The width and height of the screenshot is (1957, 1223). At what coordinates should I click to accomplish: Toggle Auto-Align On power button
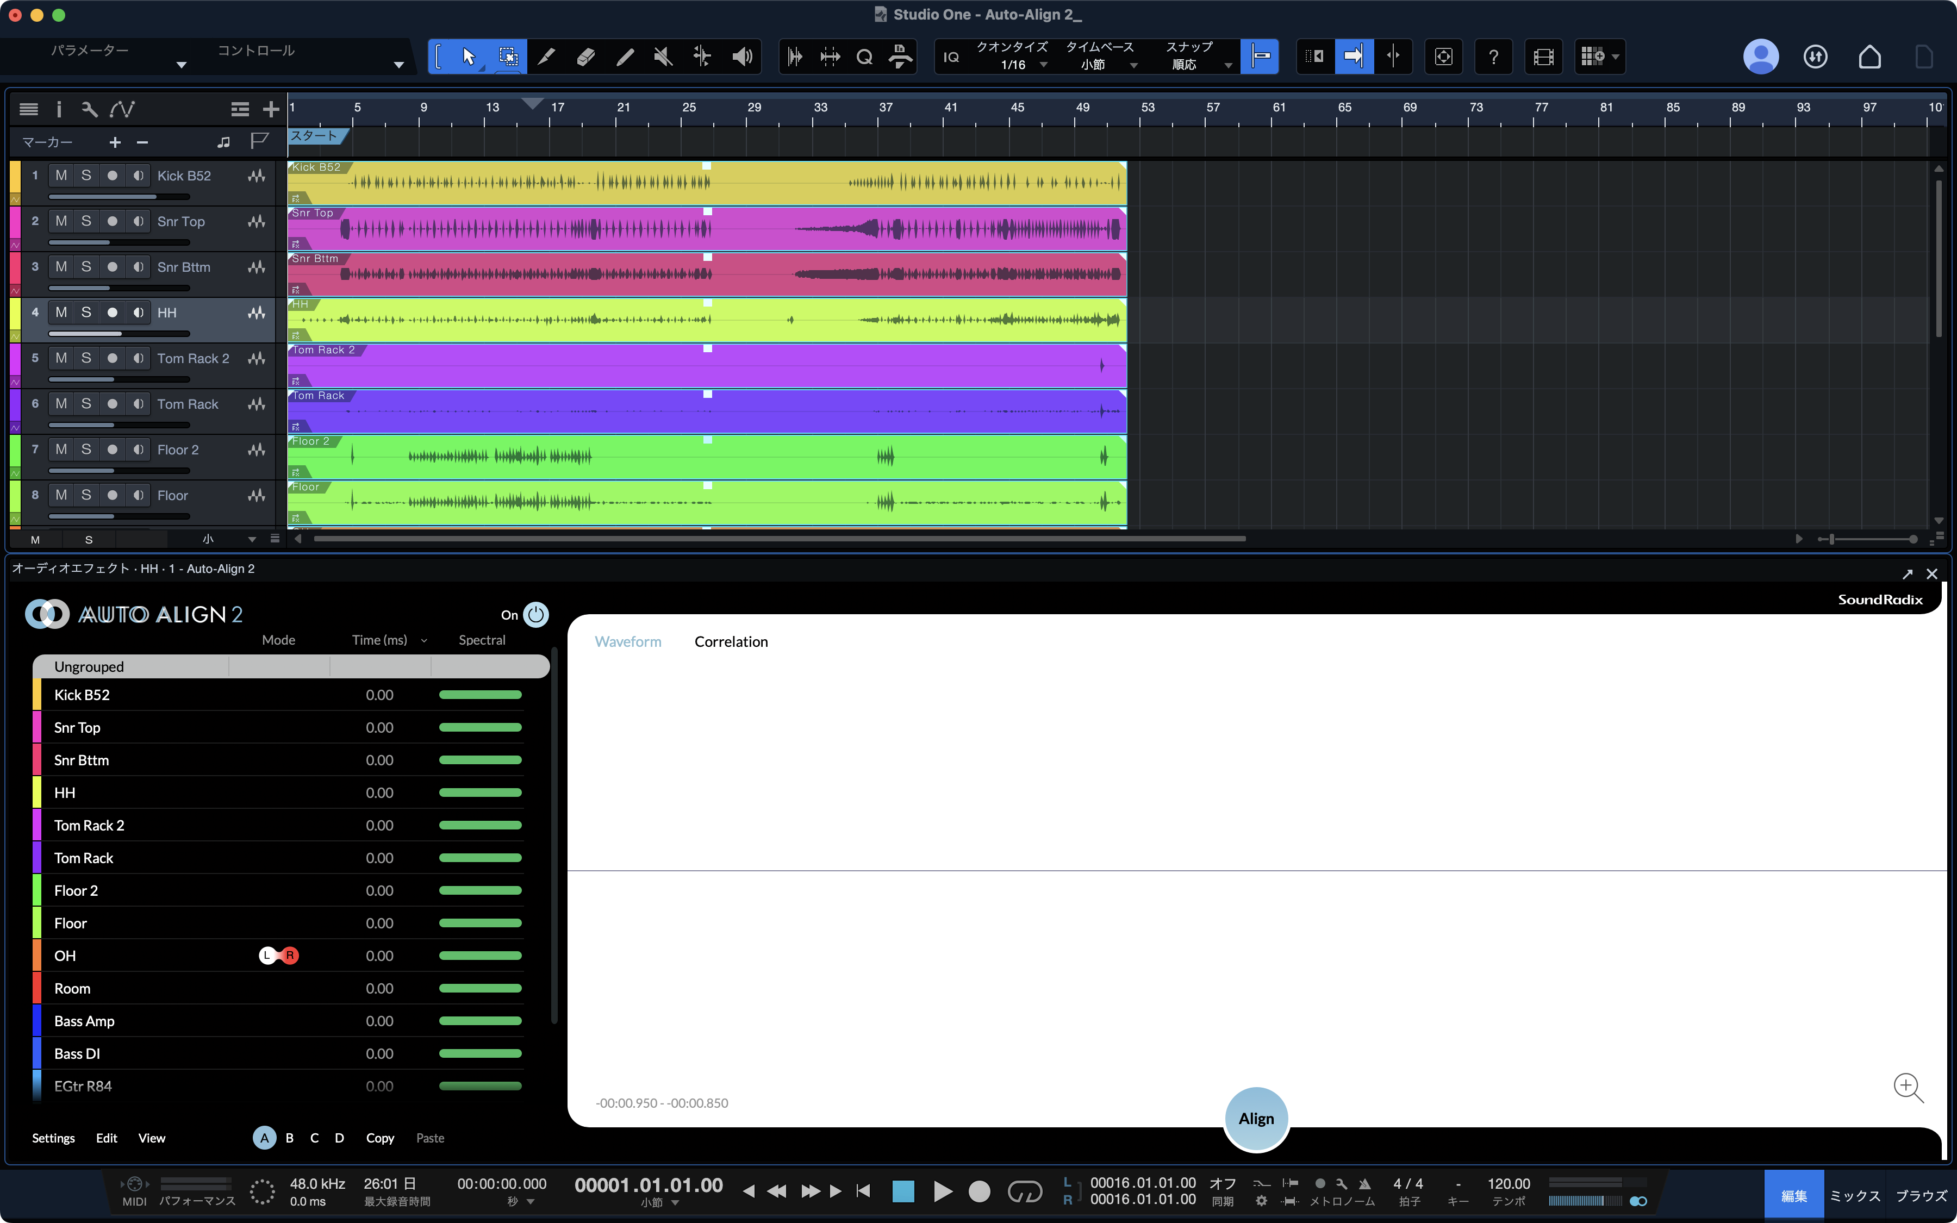[535, 615]
